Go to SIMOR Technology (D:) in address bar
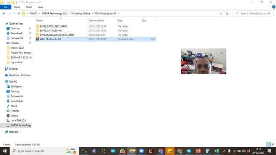This screenshot has width=276, height=155. point(54,13)
